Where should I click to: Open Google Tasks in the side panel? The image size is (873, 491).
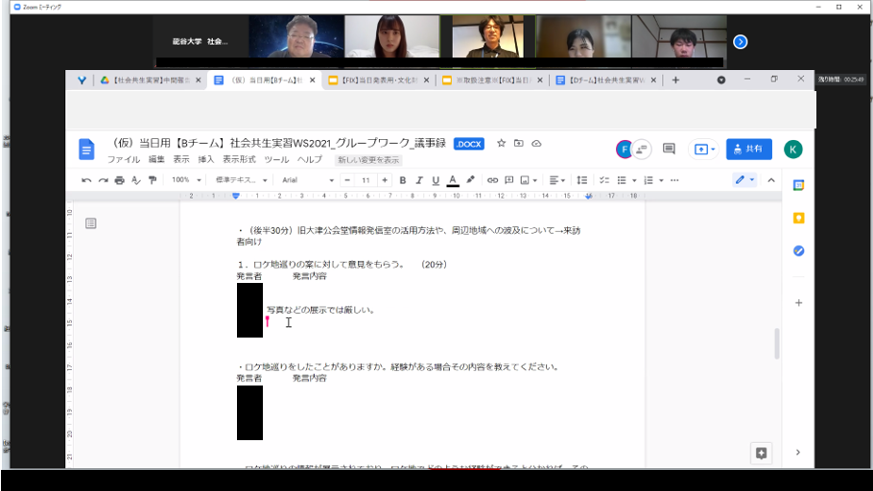798,251
